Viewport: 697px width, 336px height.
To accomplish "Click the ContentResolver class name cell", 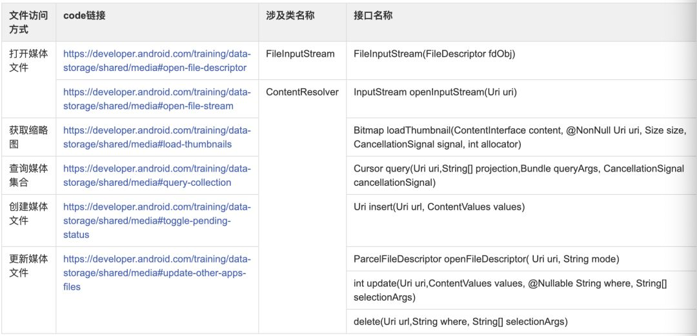I will pyautogui.click(x=302, y=92).
